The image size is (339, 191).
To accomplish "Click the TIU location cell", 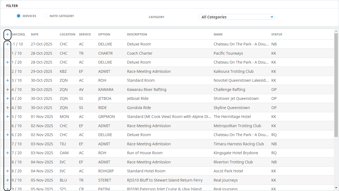I will click(63, 144).
